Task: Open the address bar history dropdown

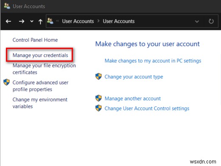Action: (x=197, y=22)
